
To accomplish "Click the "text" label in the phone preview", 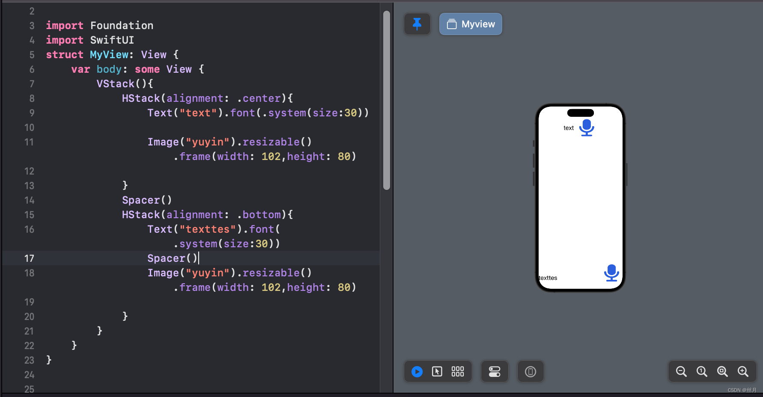I will (x=569, y=128).
